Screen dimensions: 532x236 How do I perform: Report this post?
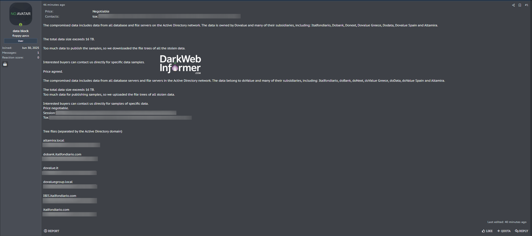(x=51, y=231)
